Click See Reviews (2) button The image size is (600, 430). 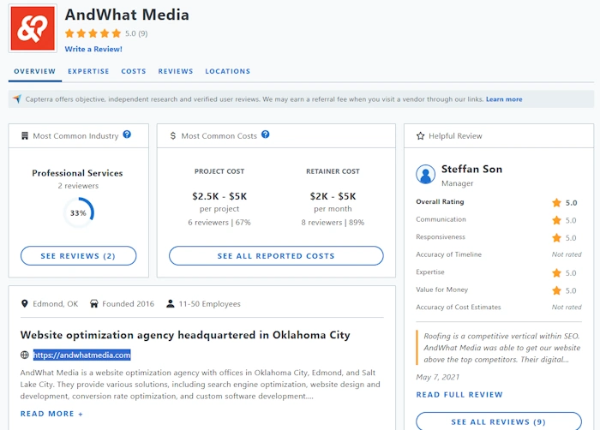pyautogui.click(x=79, y=256)
